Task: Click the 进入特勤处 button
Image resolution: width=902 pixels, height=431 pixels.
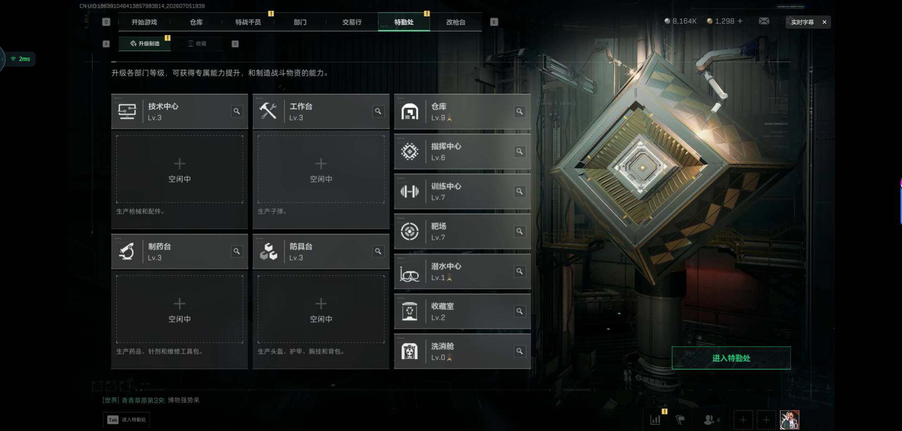Action: [731, 358]
